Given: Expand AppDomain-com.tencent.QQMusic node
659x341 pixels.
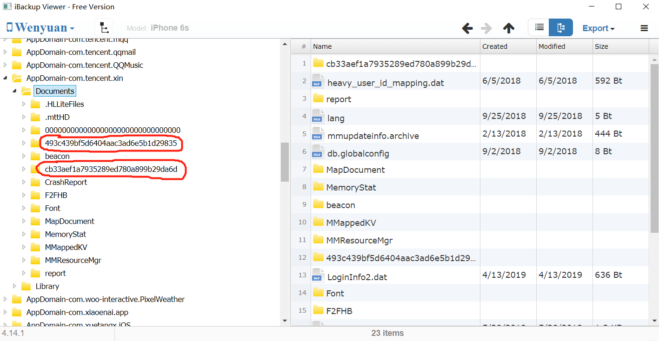Looking at the screenshot, I should pyautogui.click(x=6, y=65).
